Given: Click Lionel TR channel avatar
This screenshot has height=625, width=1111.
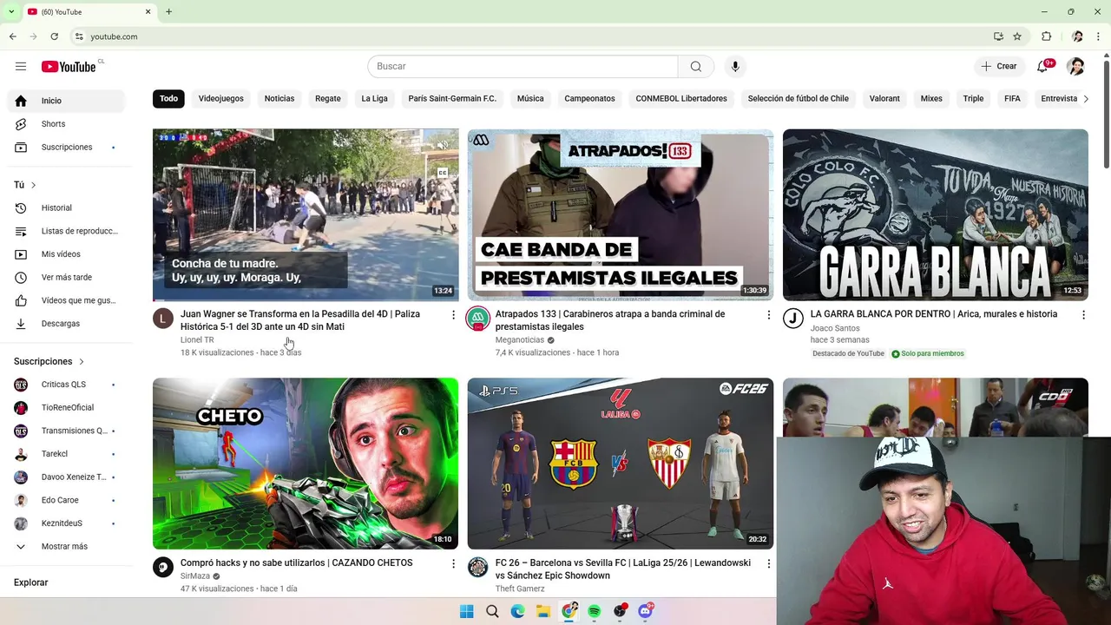Looking at the screenshot, I should click(163, 319).
